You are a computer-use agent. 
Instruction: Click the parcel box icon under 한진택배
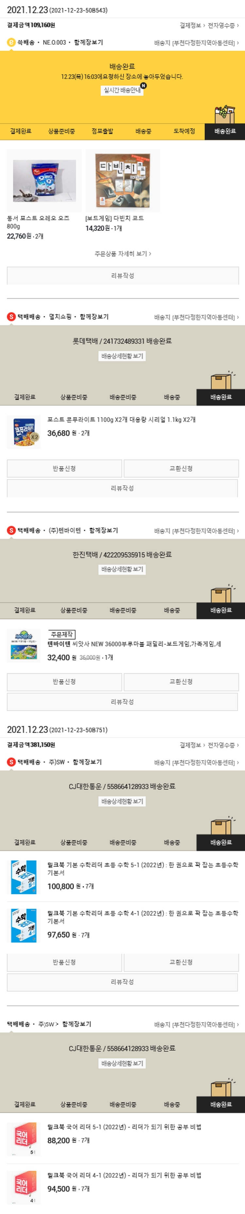point(222,593)
